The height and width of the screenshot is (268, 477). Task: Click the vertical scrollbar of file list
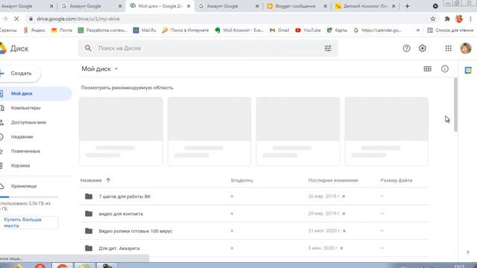(455, 104)
